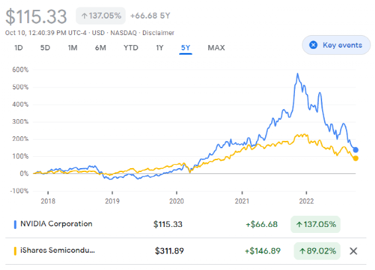This screenshot has width=375, height=270.
Task: Open the iShares Semicondu... row
Action: [x=186, y=251]
